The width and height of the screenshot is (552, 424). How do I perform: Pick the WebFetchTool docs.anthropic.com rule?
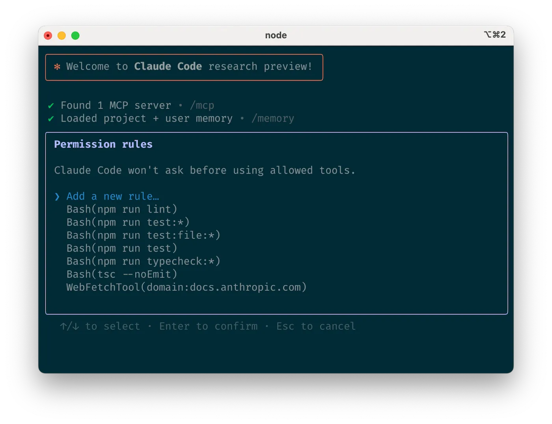tap(186, 287)
